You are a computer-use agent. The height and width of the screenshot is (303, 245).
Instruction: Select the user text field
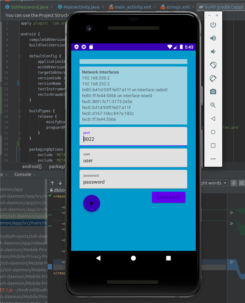[x=133, y=158]
